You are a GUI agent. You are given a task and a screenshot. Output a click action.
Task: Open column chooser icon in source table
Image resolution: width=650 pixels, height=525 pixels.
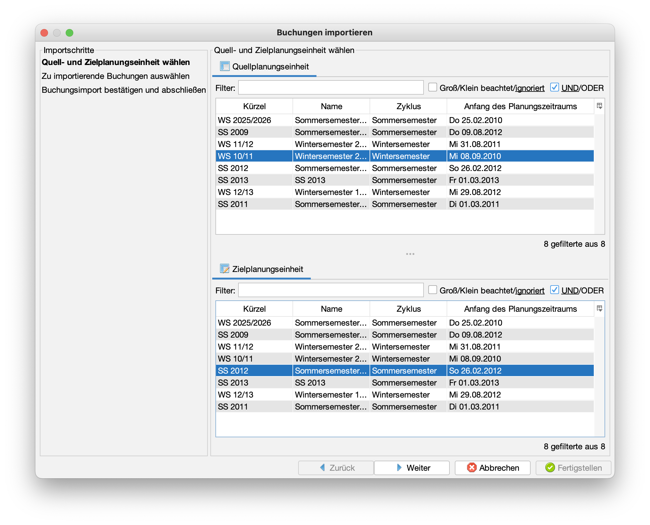tap(599, 106)
